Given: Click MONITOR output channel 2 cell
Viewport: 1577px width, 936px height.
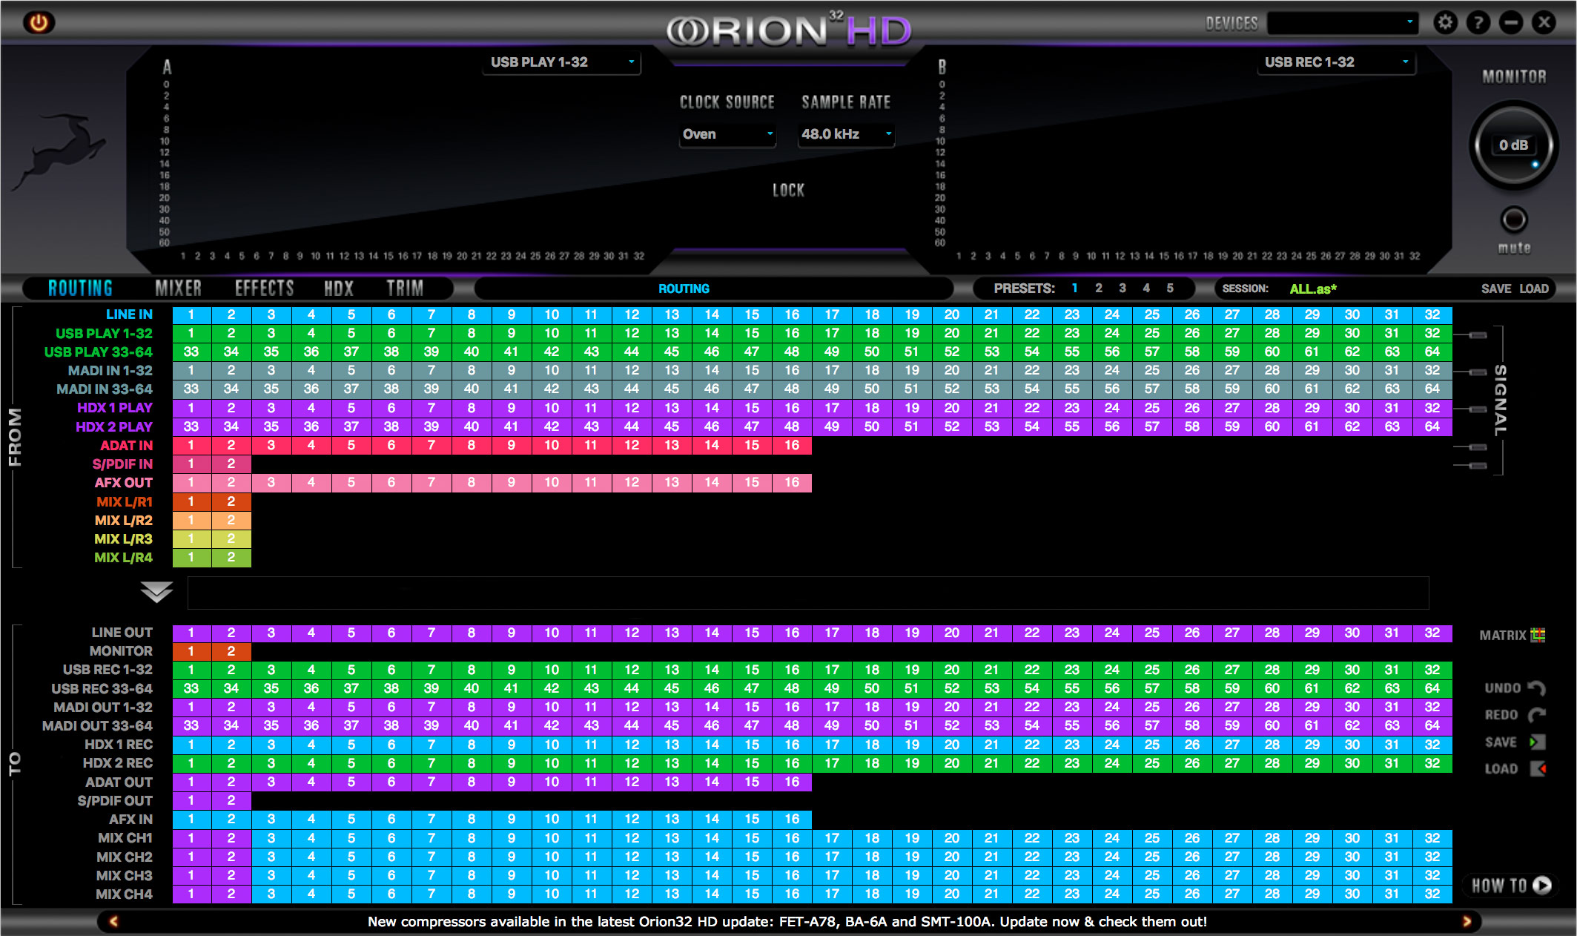Looking at the screenshot, I should click(x=231, y=651).
